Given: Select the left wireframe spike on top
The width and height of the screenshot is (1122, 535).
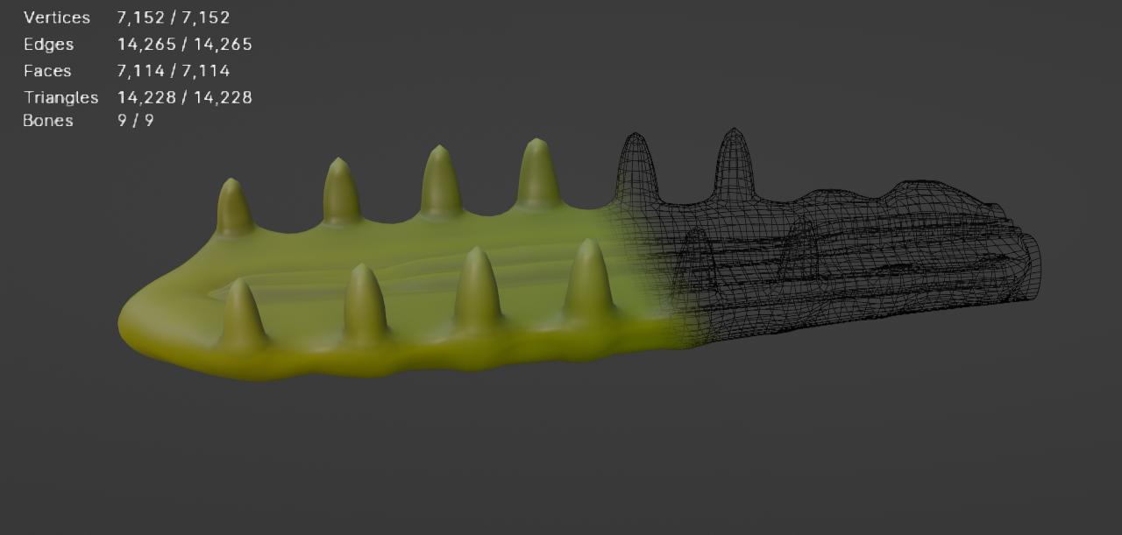Looking at the screenshot, I should point(636,166).
